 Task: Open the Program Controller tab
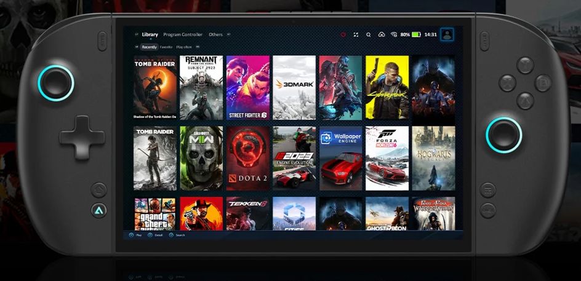(183, 34)
